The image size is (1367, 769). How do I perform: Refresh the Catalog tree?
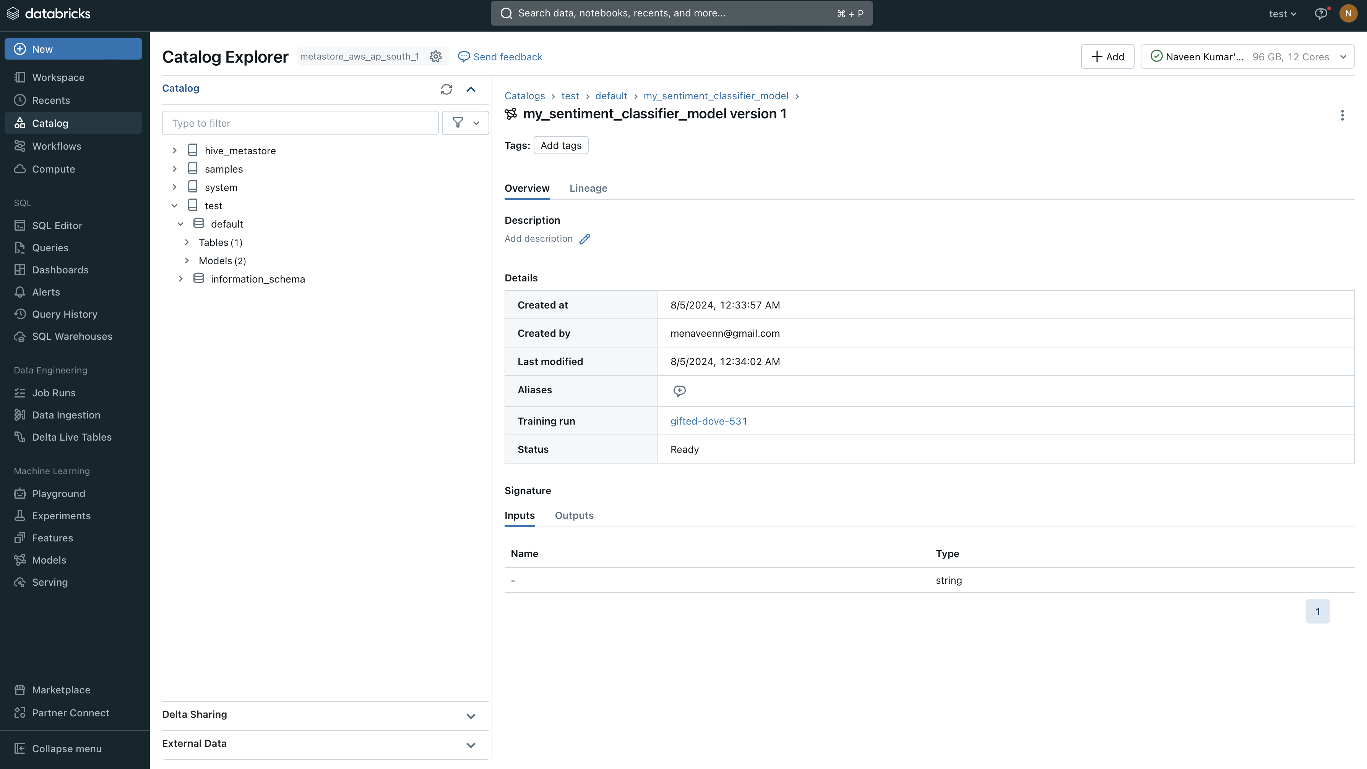[x=446, y=89]
